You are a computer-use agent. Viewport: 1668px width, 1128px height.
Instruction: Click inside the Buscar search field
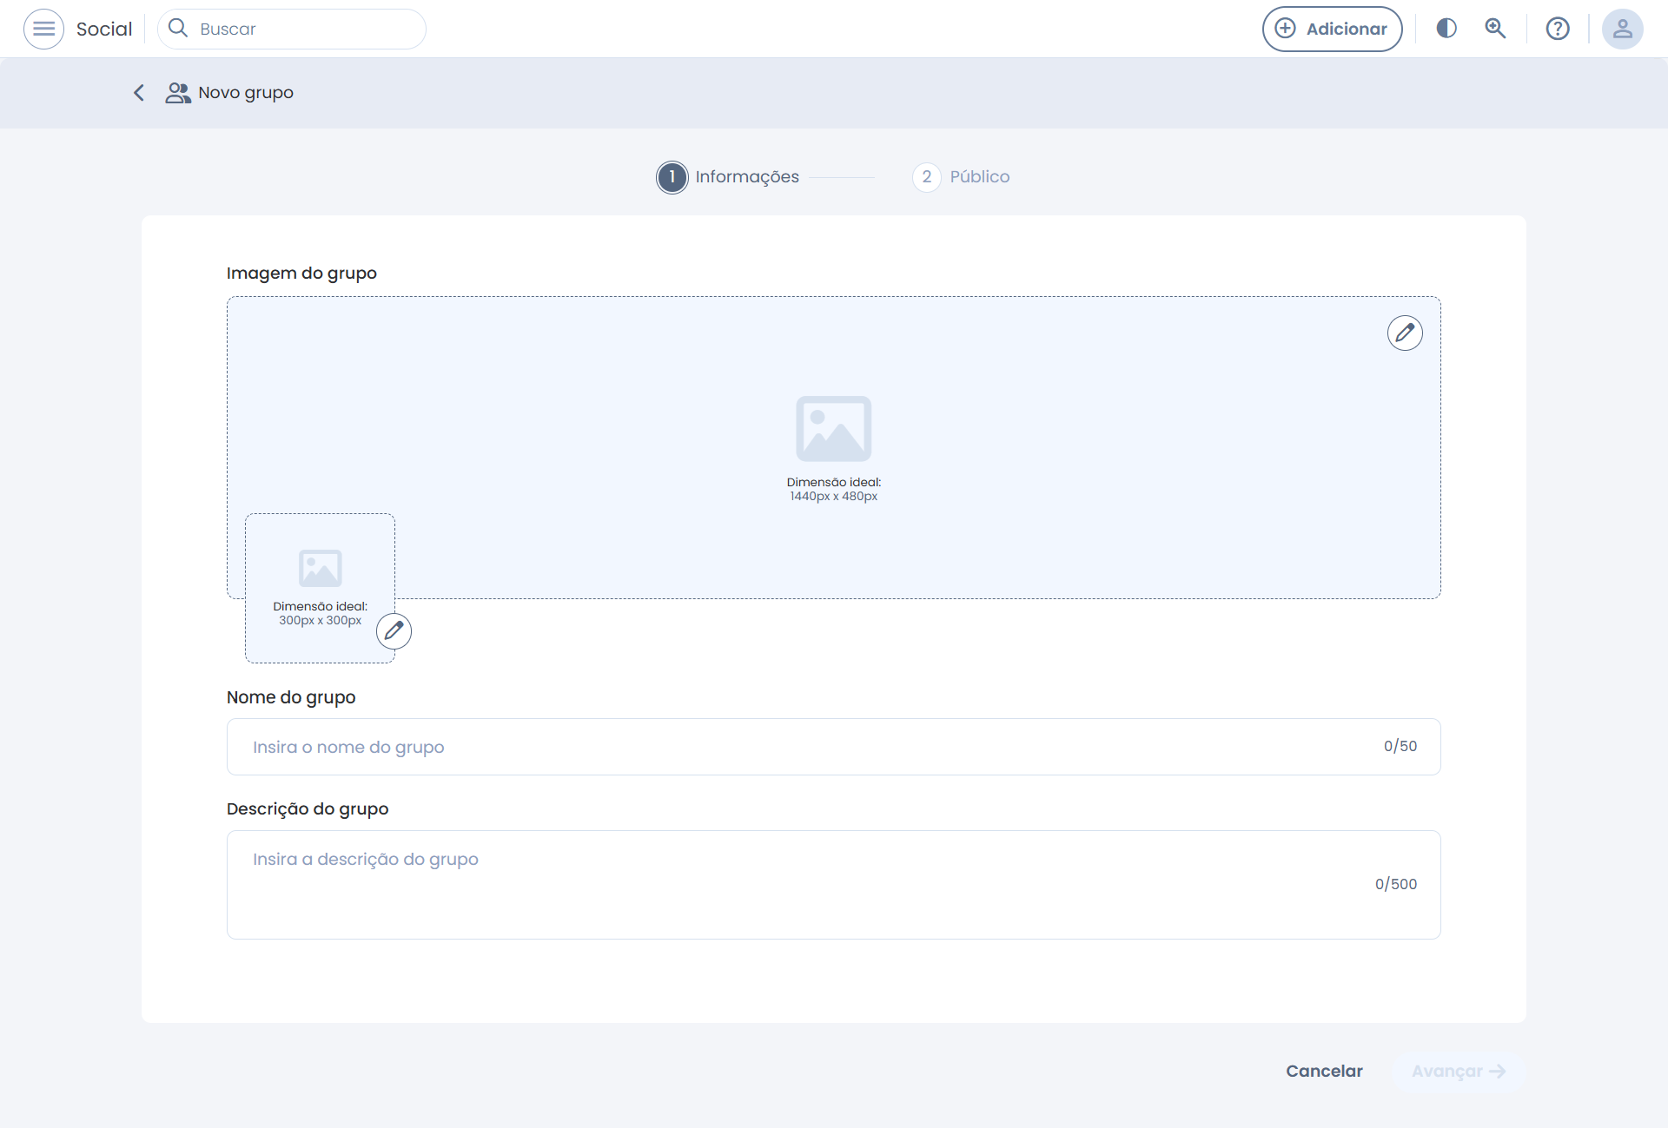[x=304, y=29]
